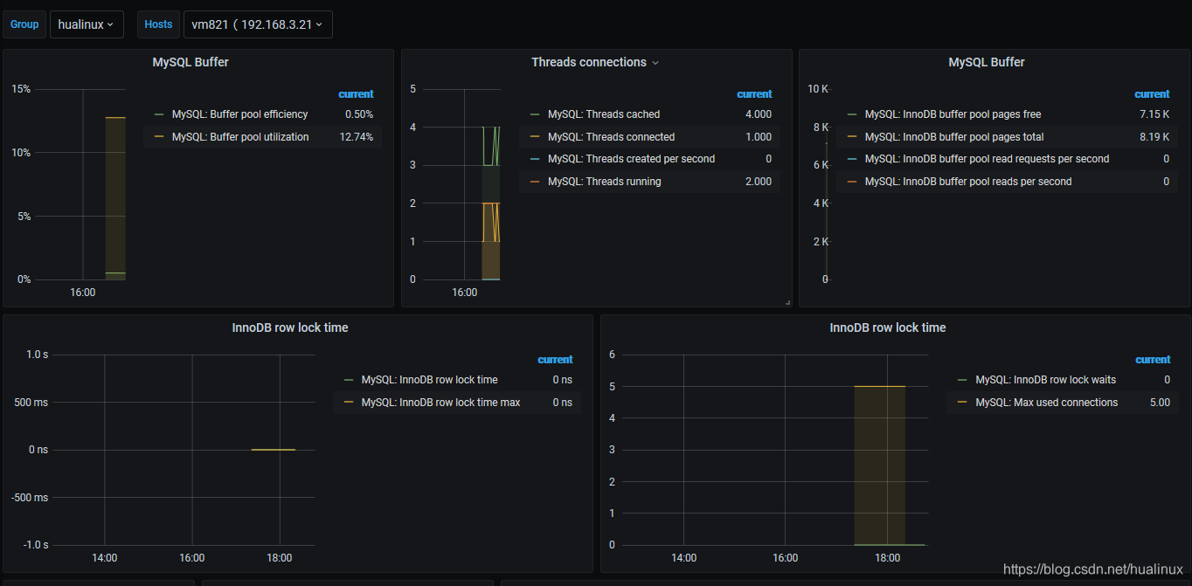Screen dimensions: 1192x586
Task: Toggle the Buffer pool efficiency series
Action: click(x=239, y=114)
